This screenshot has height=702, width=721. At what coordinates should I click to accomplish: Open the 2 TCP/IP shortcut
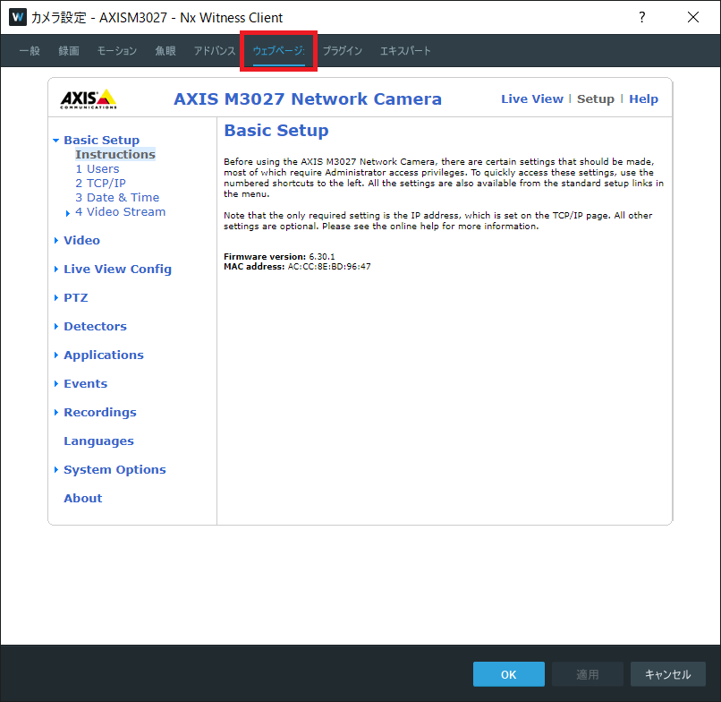click(101, 184)
